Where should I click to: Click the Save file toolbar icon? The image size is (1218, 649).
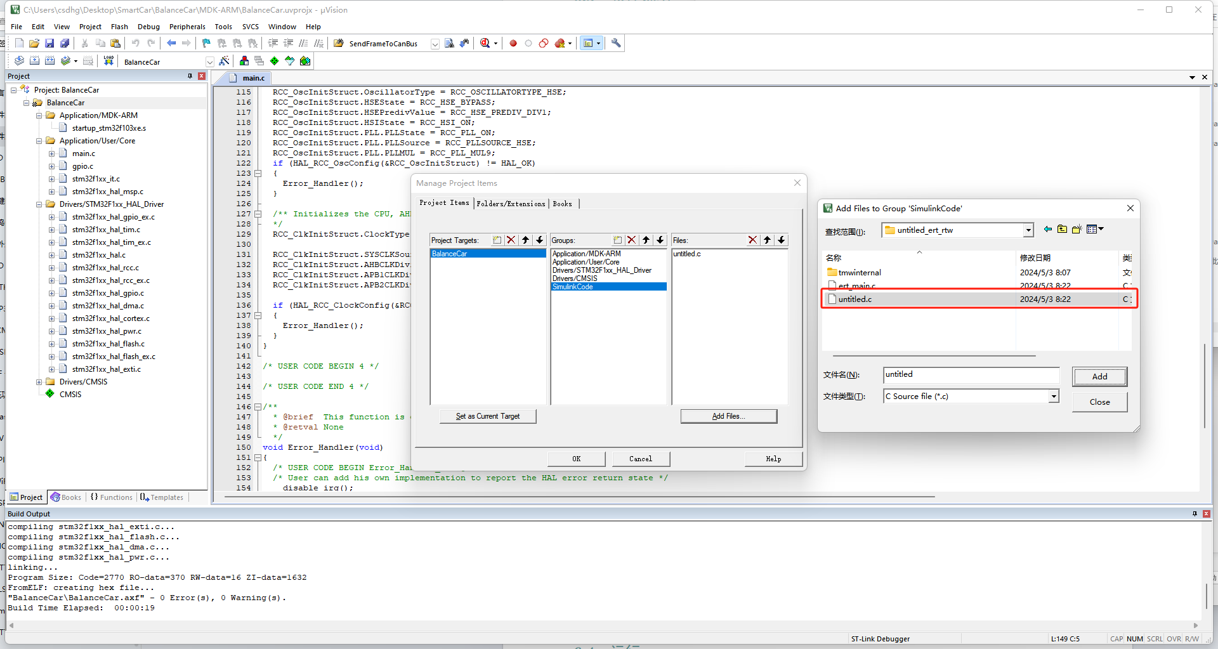[49, 43]
